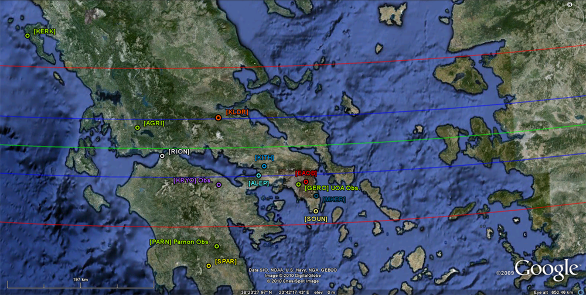Click the 197 km scale bar
The width and height of the screenshot is (586, 295).
click(79, 280)
